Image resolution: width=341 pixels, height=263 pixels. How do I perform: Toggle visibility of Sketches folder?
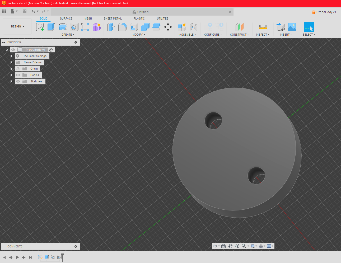(18, 81)
